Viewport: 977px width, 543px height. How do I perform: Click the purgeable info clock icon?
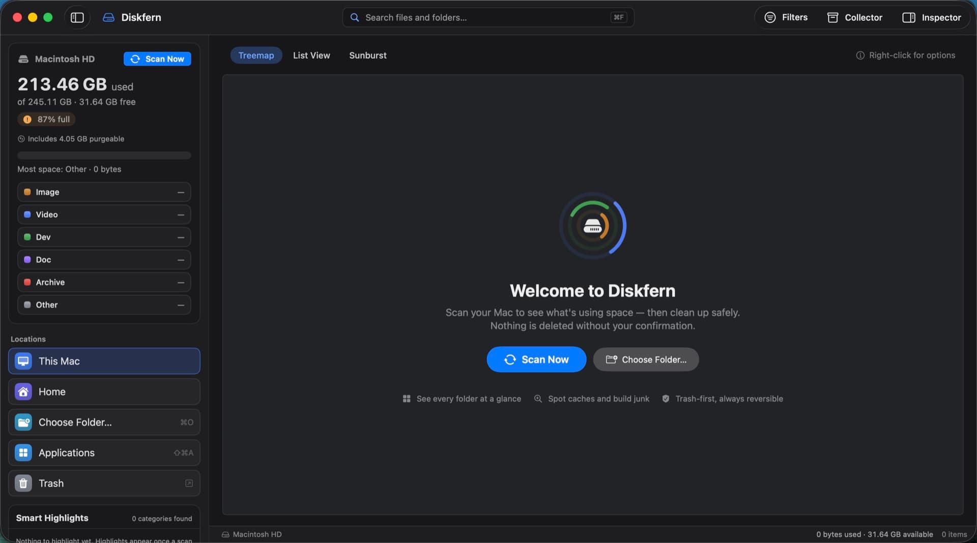click(x=21, y=139)
